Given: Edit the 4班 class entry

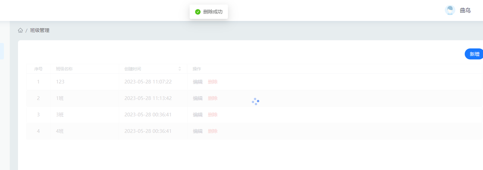Looking at the screenshot, I should click(198, 131).
